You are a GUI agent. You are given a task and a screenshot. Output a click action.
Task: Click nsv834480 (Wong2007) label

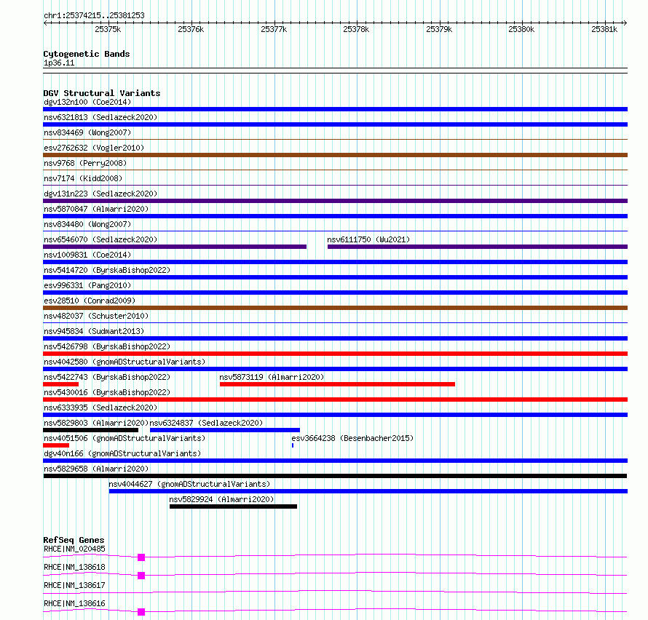coord(87,224)
